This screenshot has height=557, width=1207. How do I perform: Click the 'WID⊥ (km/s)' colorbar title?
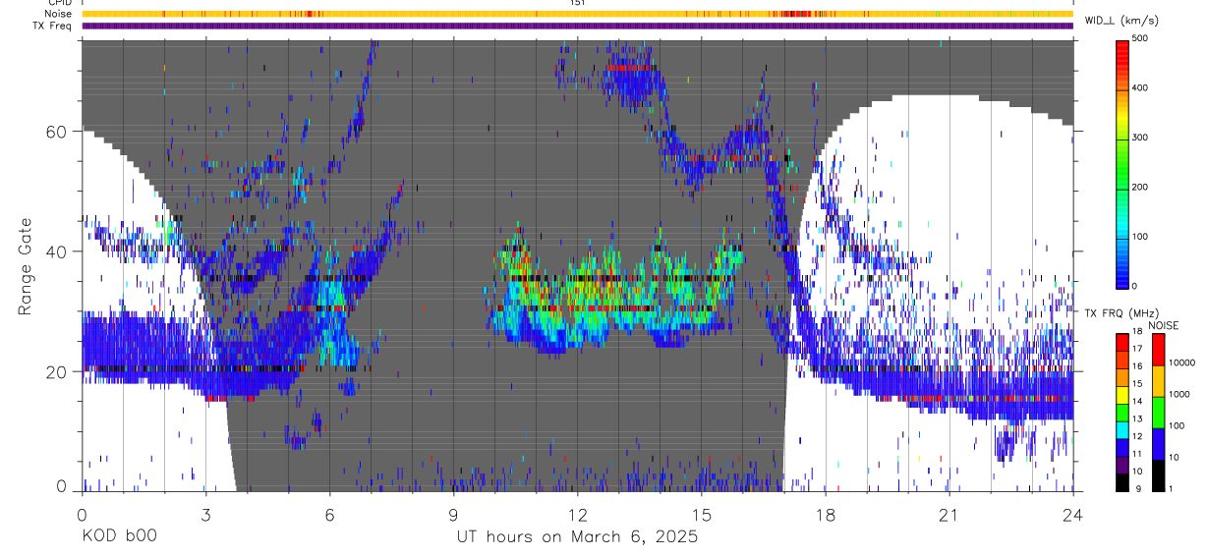tap(1121, 21)
